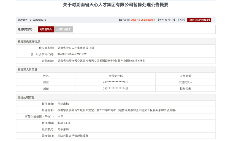Click the 法定代表人 personnel type cell
This screenshot has width=228, height=141.
coord(185,82)
